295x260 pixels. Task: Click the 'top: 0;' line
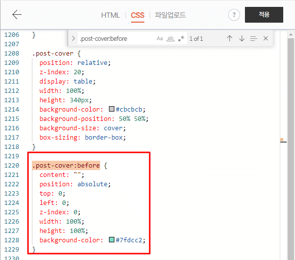tap(53, 194)
